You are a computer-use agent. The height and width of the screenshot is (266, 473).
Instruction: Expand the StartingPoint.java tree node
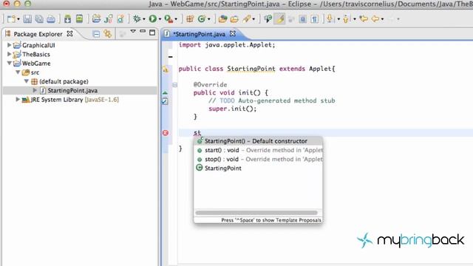point(35,90)
